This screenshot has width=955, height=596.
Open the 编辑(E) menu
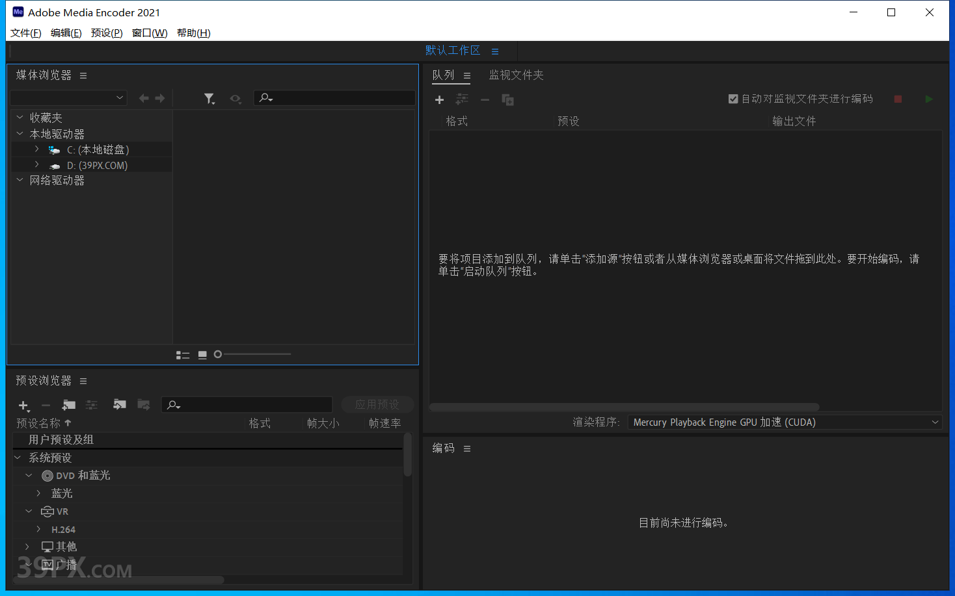point(66,33)
